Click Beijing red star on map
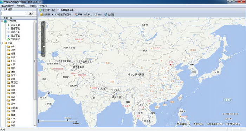Screen dimensions: 246x131 pyautogui.click(x=171, y=65)
